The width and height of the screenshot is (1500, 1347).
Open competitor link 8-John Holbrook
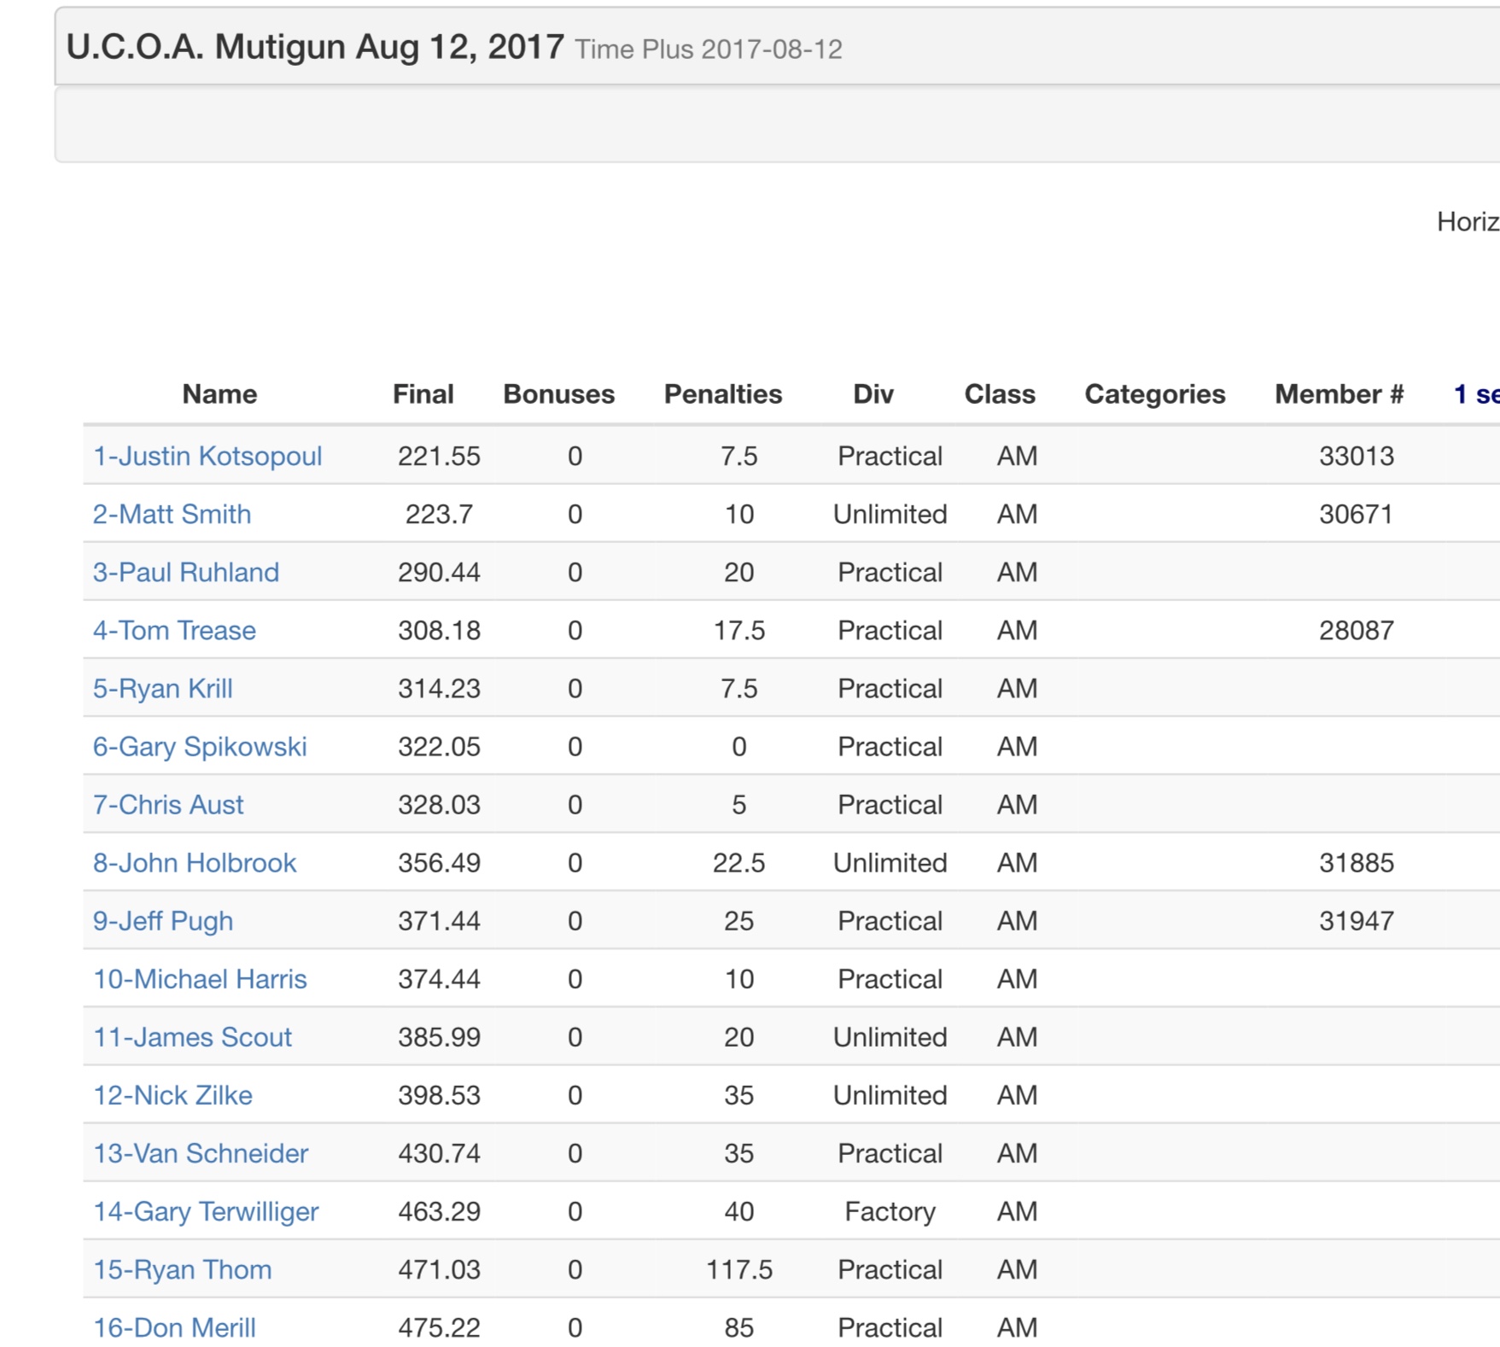pyautogui.click(x=195, y=862)
